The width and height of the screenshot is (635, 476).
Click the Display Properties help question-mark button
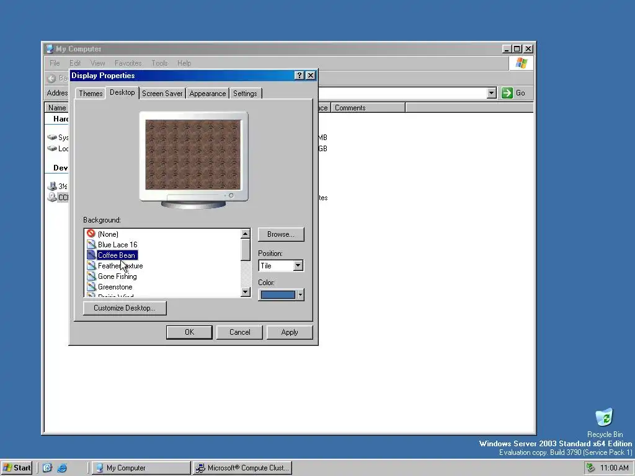click(300, 75)
